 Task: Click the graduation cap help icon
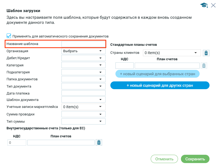point(204,5)
